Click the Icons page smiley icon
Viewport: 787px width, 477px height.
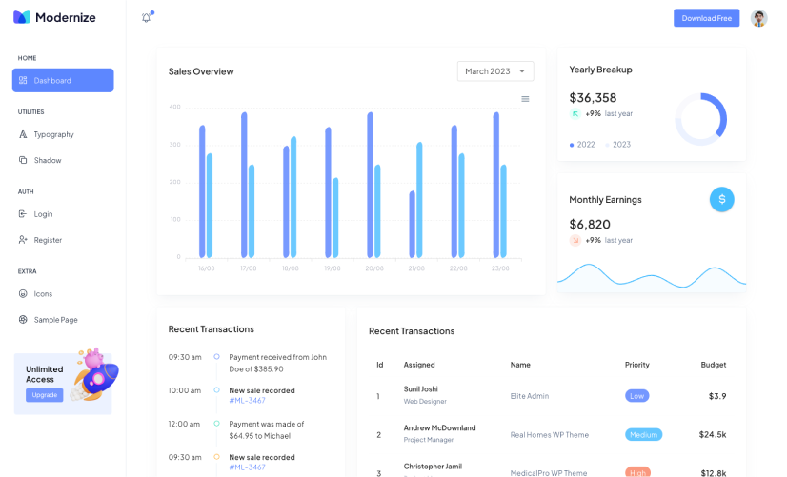coord(23,293)
